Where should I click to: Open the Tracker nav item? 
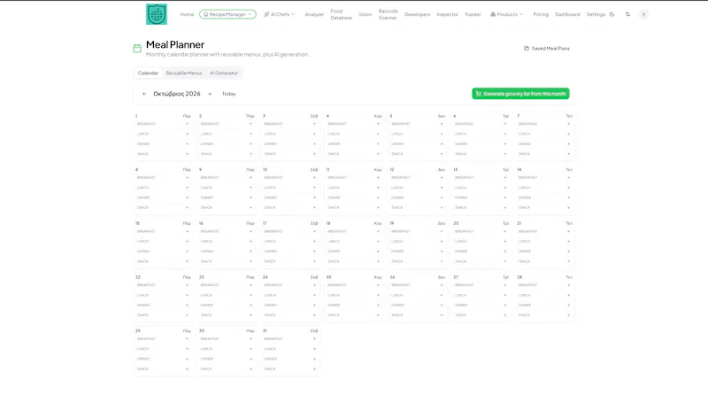click(473, 14)
